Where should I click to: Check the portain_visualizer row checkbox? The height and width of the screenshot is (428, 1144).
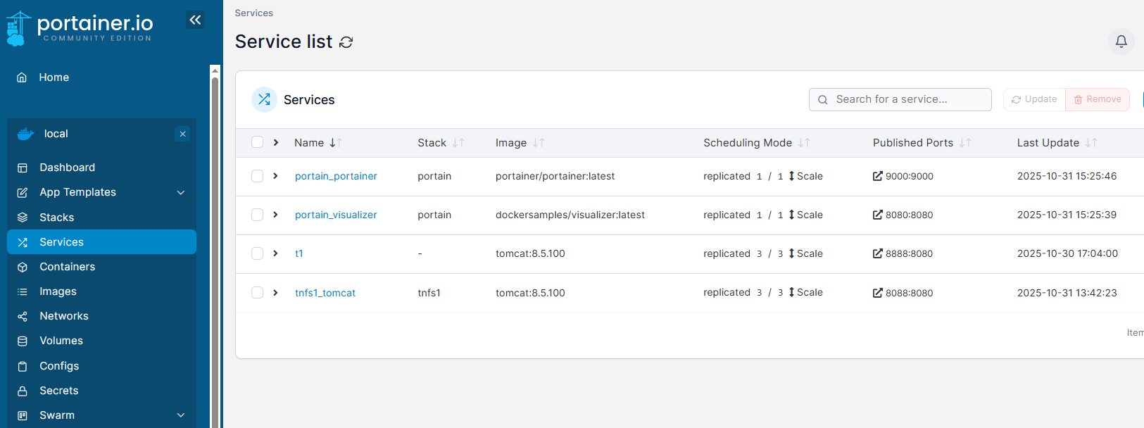(257, 215)
